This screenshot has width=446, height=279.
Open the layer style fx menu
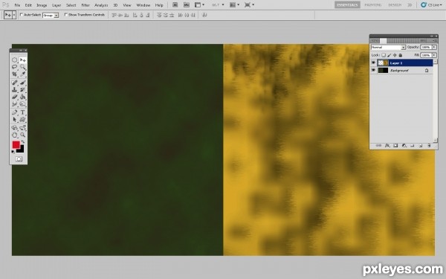(387, 146)
